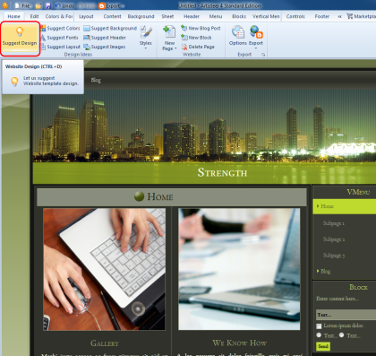
Task: Open the Blocks ribbon tab
Action: pos(239,16)
